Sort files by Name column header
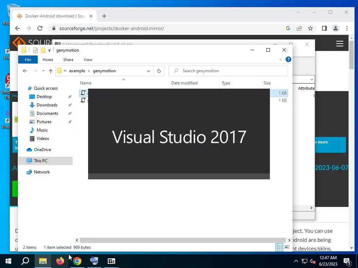The image size is (358, 268). [86, 83]
